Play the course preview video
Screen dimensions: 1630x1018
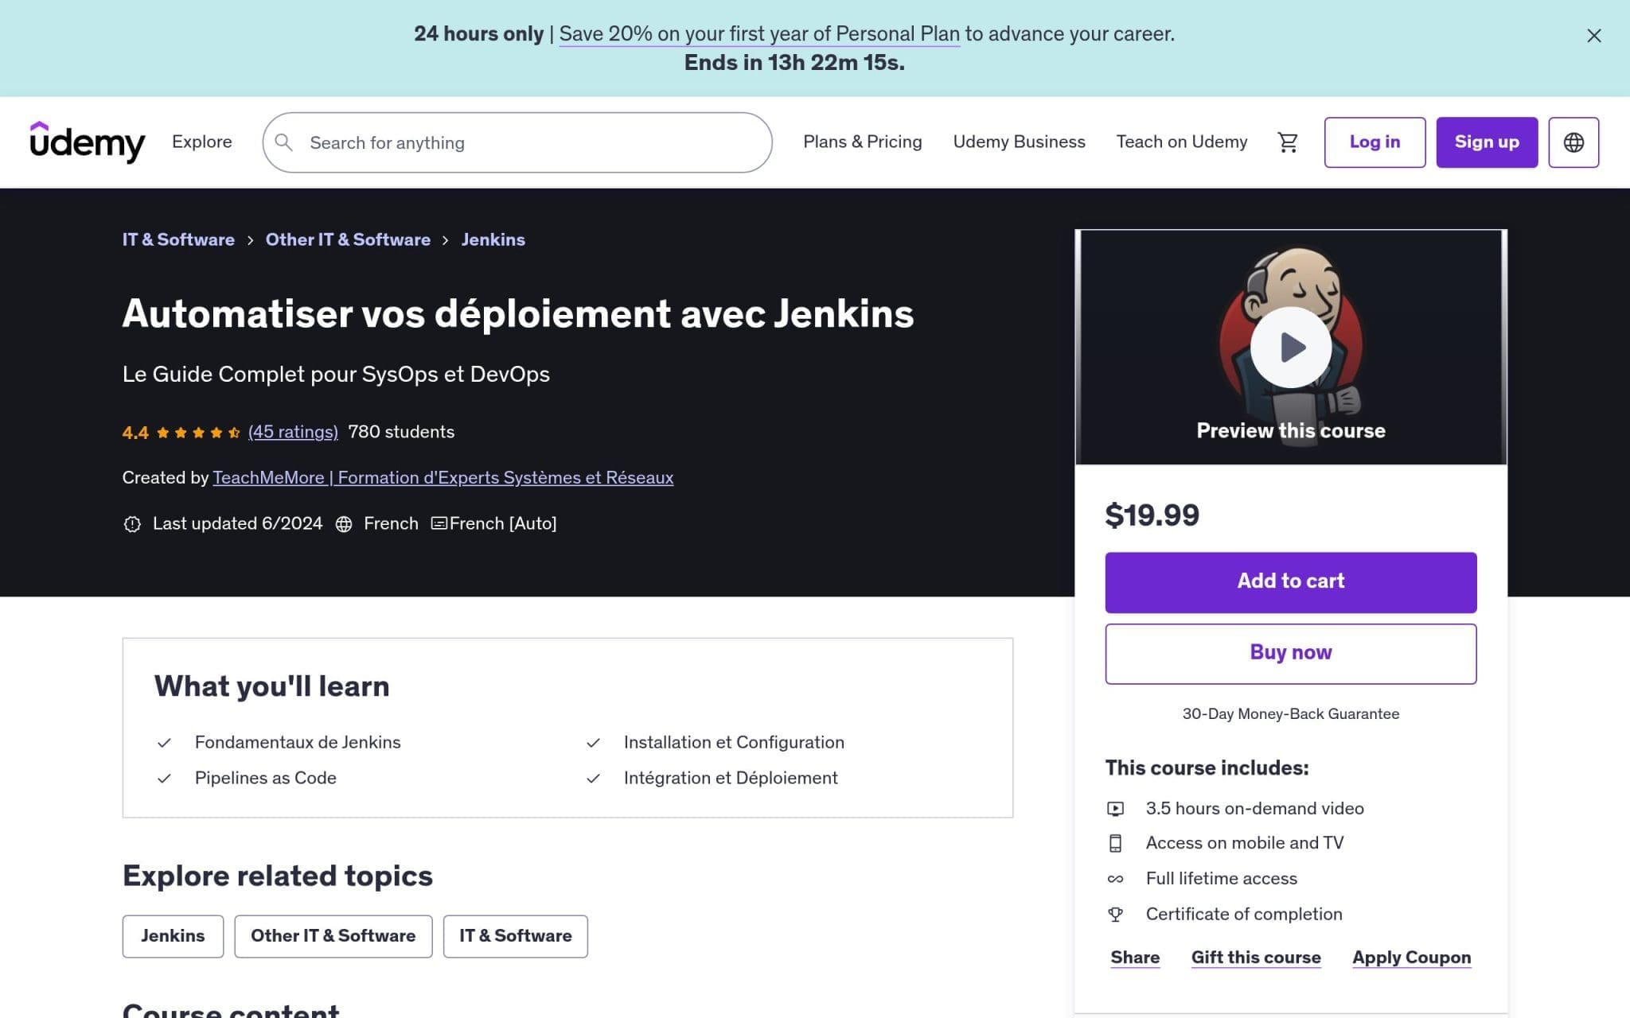[1291, 347]
